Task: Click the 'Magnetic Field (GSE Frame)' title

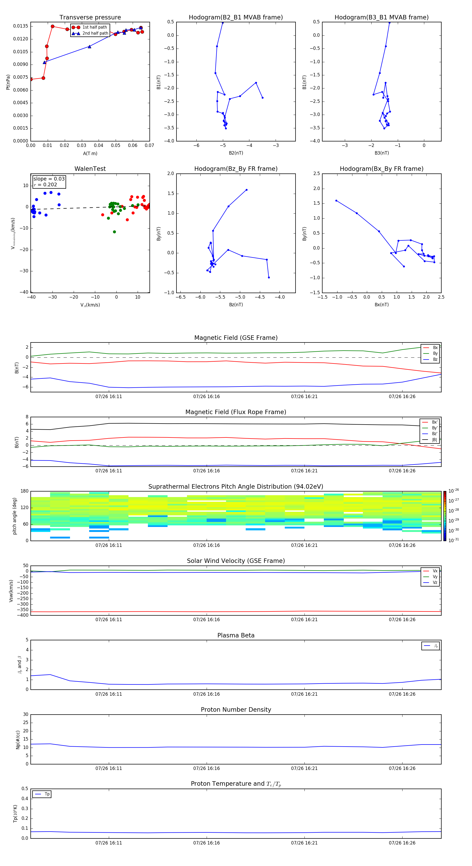Action: [236, 338]
